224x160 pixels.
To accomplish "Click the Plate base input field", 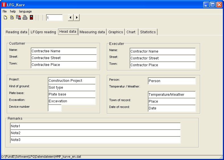I will (x=72, y=94).
